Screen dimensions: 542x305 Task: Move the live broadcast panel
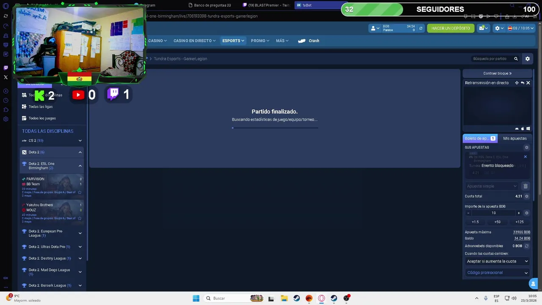517,83
